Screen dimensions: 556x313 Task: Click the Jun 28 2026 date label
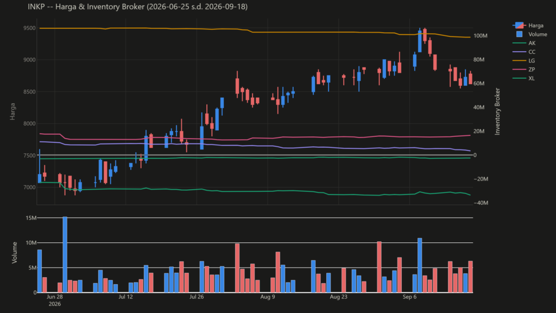pyautogui.click(x=55, y=300)
